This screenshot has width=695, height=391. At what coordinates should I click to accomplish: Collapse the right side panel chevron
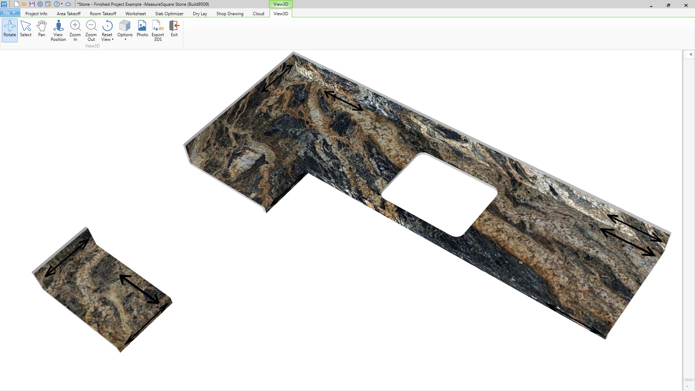pos(691,55)
